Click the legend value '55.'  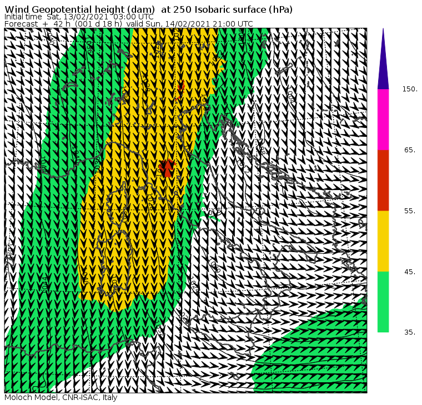pyautogui.click(x=410, y=211)
